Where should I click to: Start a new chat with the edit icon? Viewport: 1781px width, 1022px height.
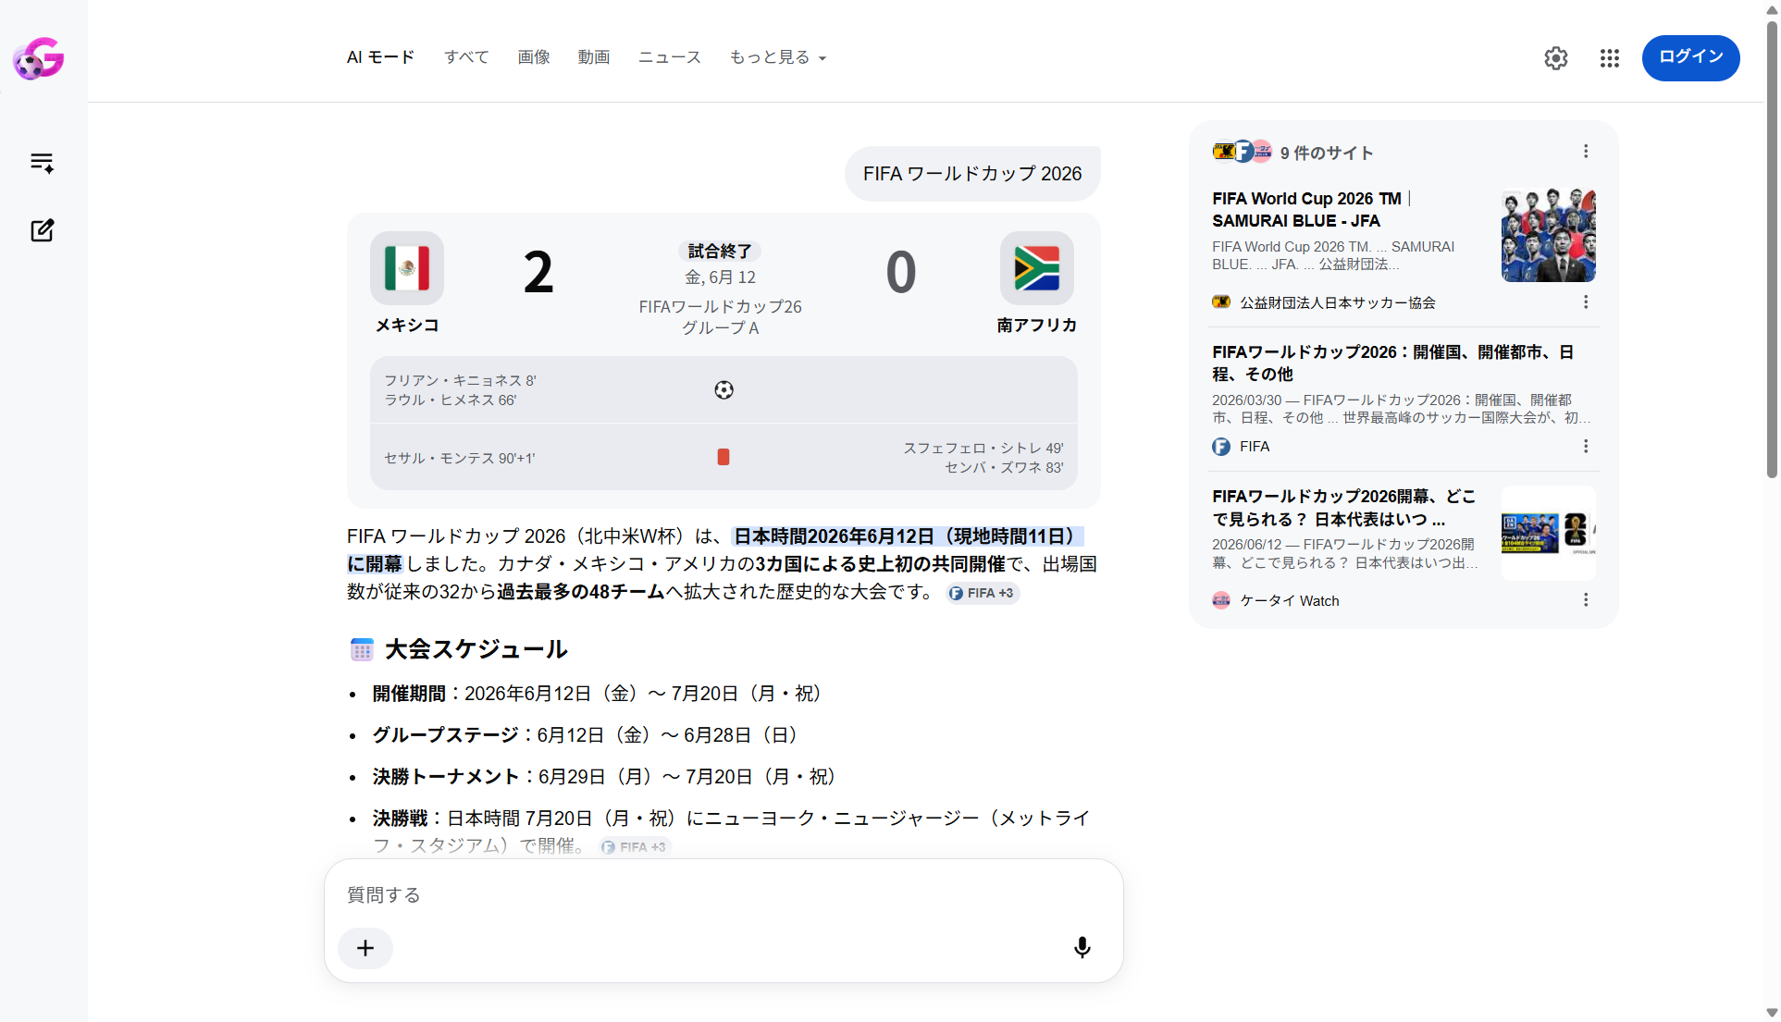click(x=42, y=230)
